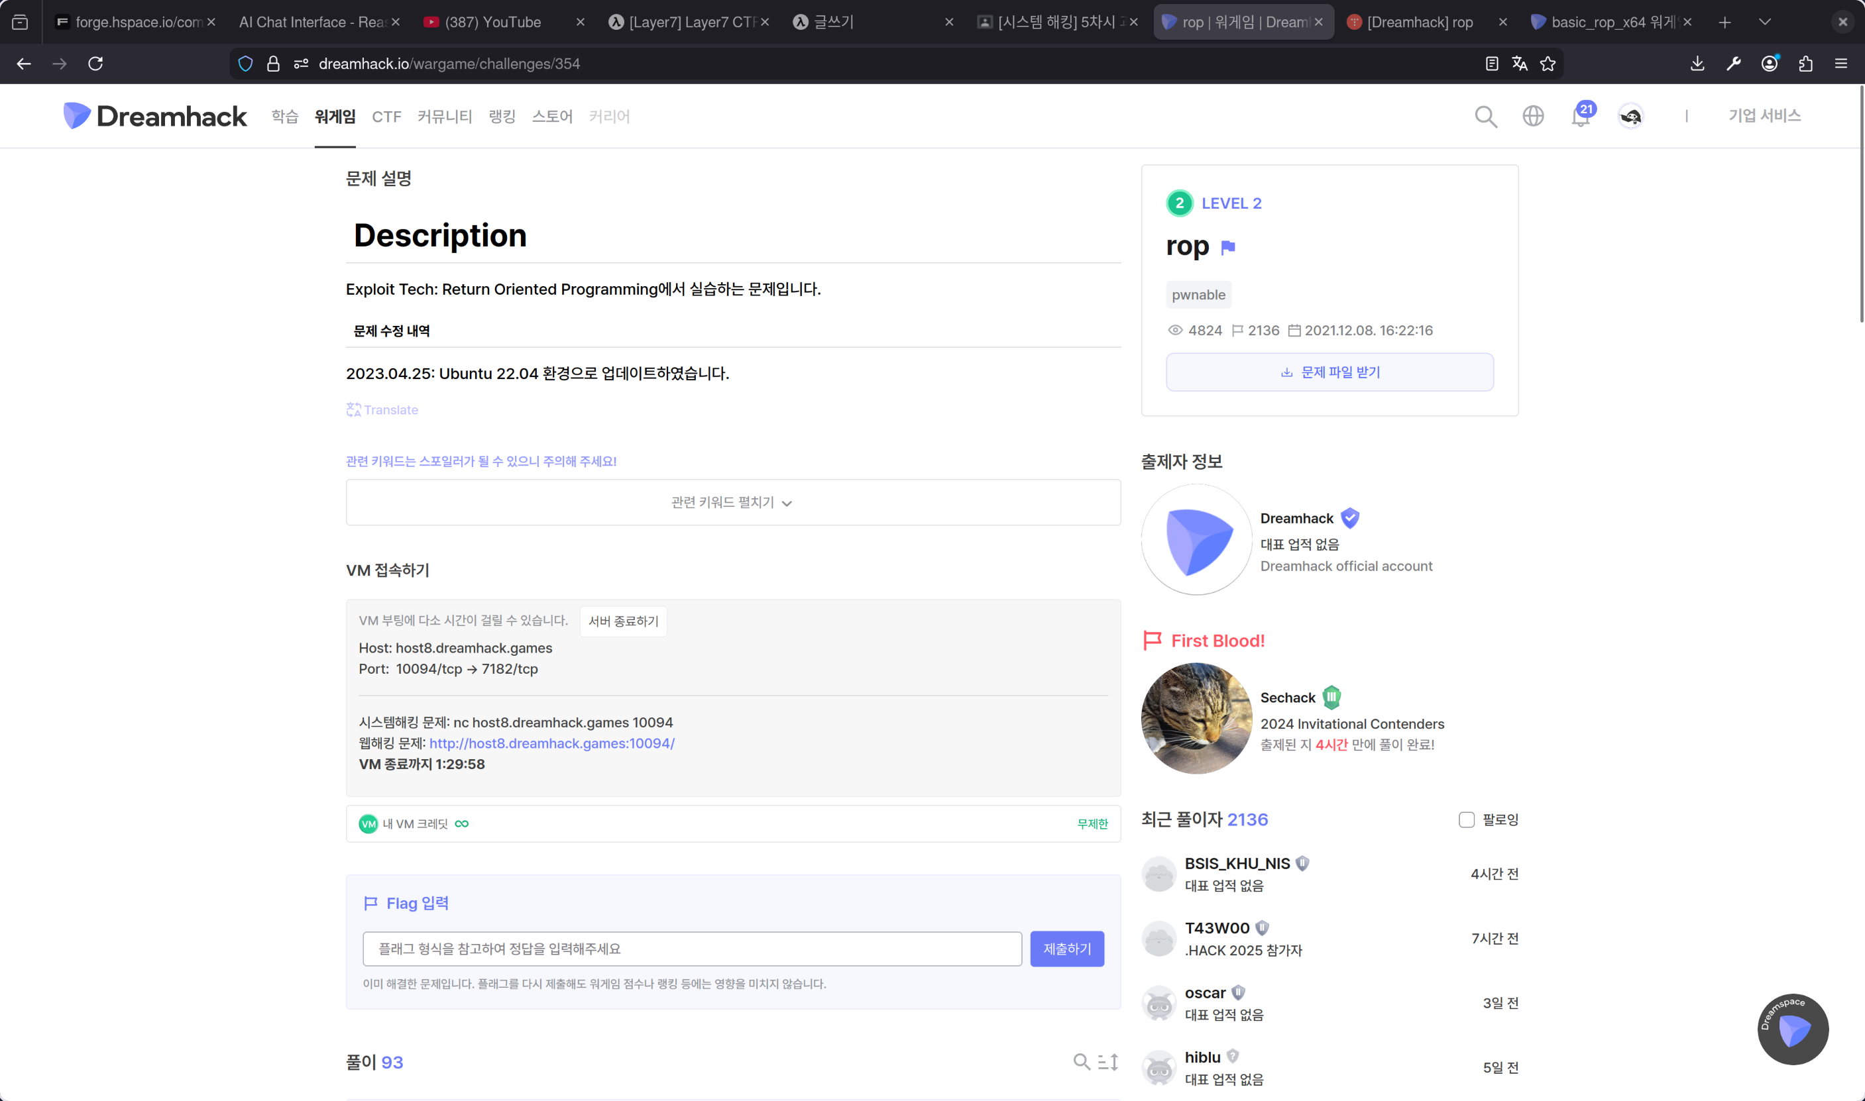Expand the 관련 키워드 펼치기 section

pyautogui.click(x=732, y=502)
